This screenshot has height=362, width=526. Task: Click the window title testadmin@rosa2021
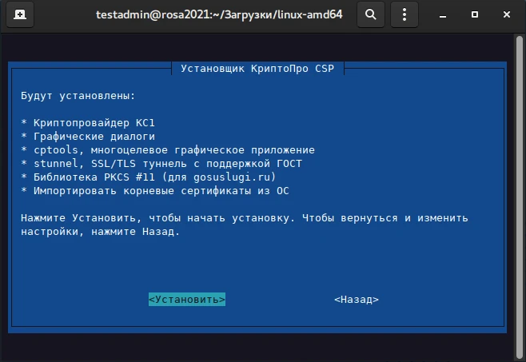[219, 14]
